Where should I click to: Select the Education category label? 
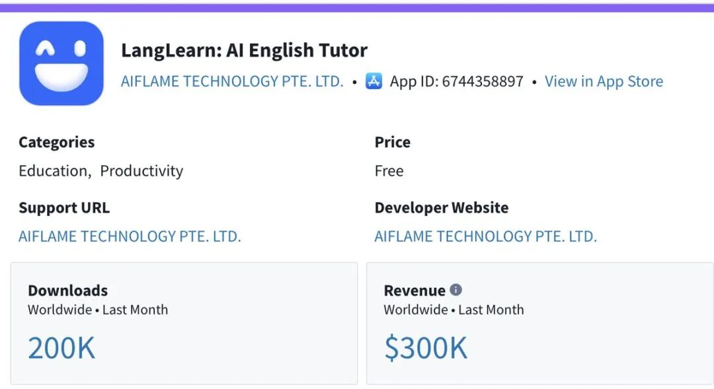coord(52,170)
